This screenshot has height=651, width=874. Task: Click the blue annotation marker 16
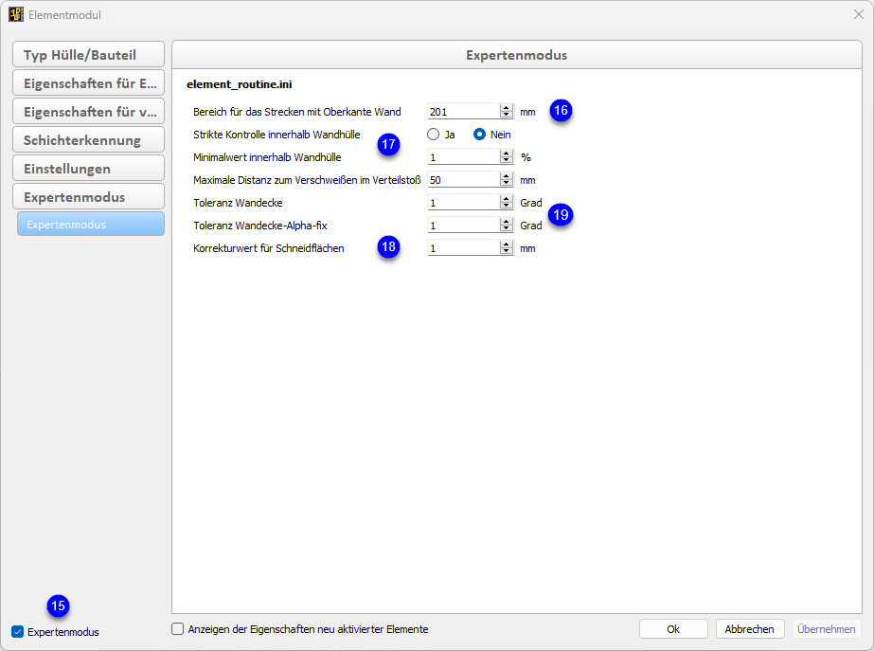(x=561, y=111)
